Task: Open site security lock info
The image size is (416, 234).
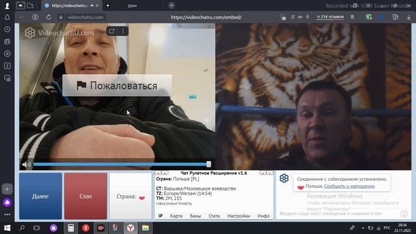Action: point(60,18)
